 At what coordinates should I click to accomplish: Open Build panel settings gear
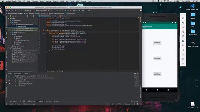tap(135, 73)
